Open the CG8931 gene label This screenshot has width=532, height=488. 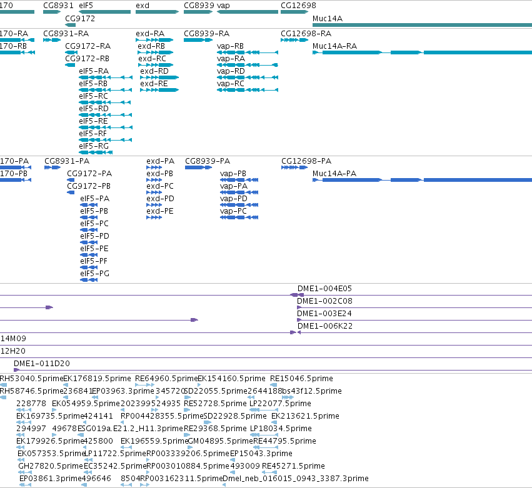click(x=58, y=6)
